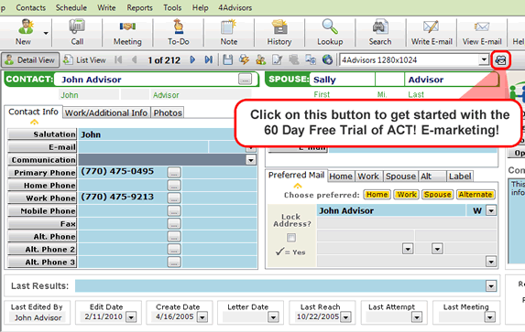The image size is (525, 332).
Task: Click the E-marketing envelope button
Action: [501, 60]
